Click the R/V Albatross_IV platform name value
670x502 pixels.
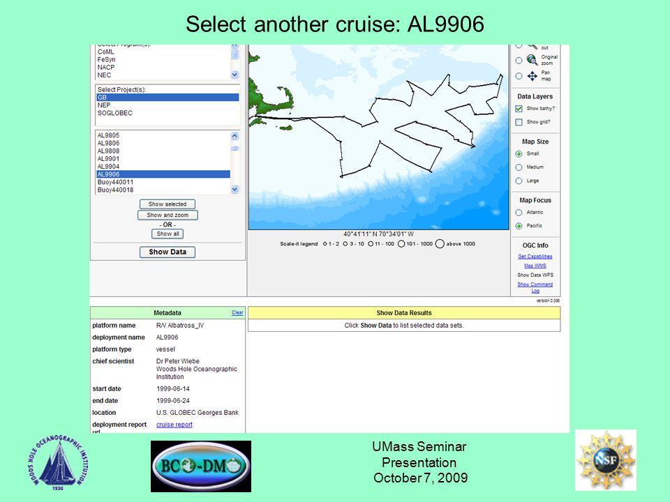[180, 326]
